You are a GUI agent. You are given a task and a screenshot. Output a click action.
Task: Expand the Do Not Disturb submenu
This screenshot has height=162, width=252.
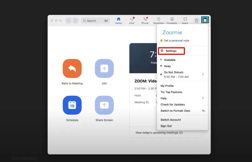click(203, 74)
